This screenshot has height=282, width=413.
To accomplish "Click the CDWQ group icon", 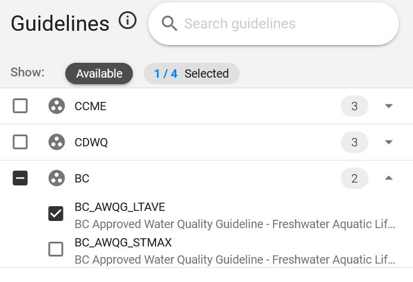I will point(56,142).
